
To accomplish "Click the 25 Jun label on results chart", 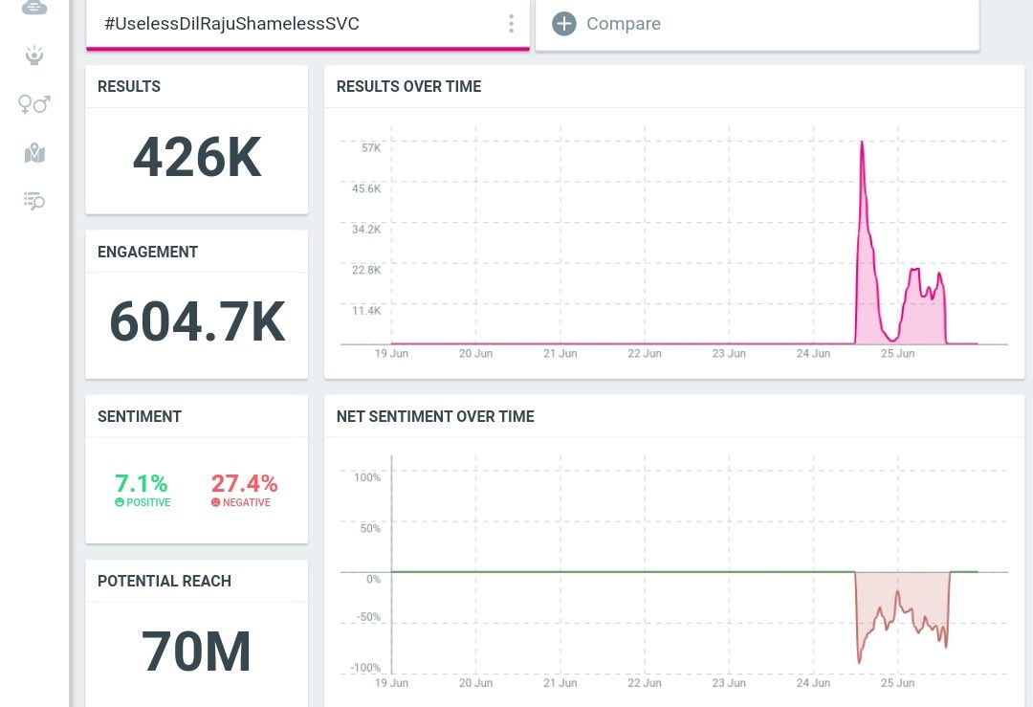I will point(897,354).
